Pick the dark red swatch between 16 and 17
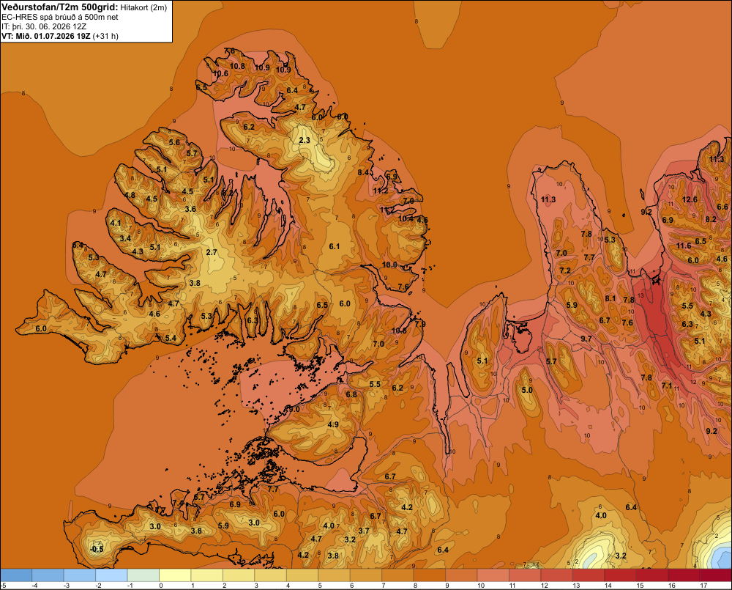This screenshot has height=590, width=732. tap(684, 575)
